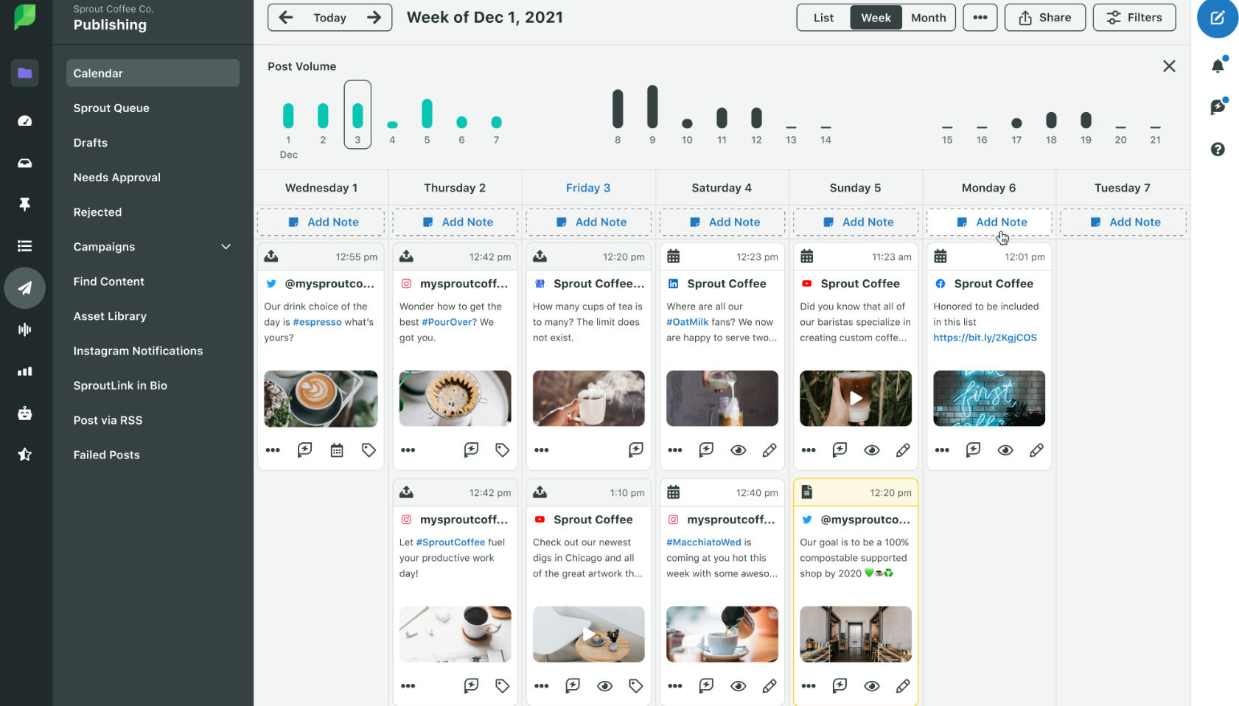Open the bit.ly/2KgjCOS link
The height and width of the screenshot is (706, 1239).
coord(985,338)
